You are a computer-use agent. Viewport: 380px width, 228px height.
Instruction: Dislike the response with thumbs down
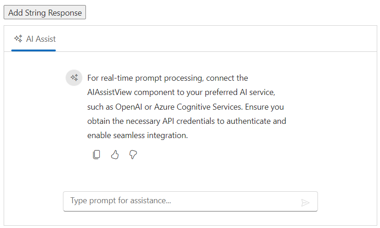click(x=133, y=155)
